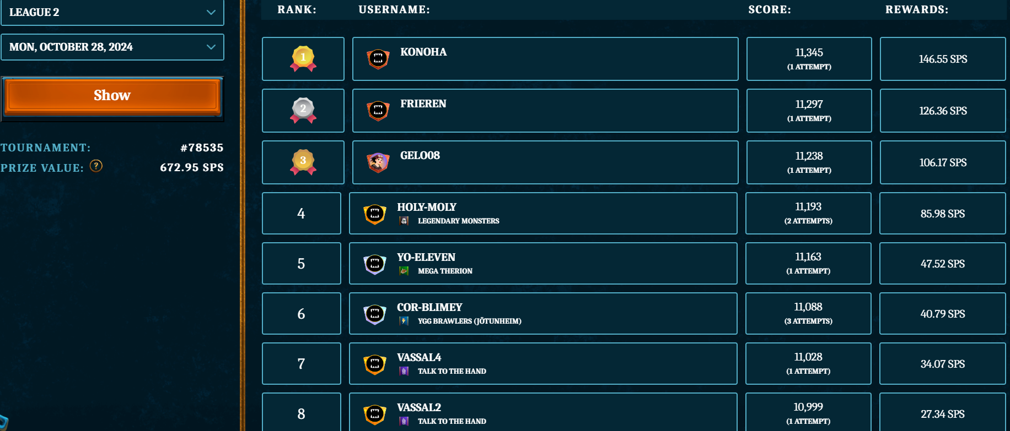Click the gold first-place medal icon
Viewport: 1010px width, 431px height.
303,59
